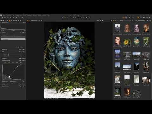The height and width of the screenshot is (114, 152).
Task: Select the highlighted background layer row
Action: coord(13,39)
